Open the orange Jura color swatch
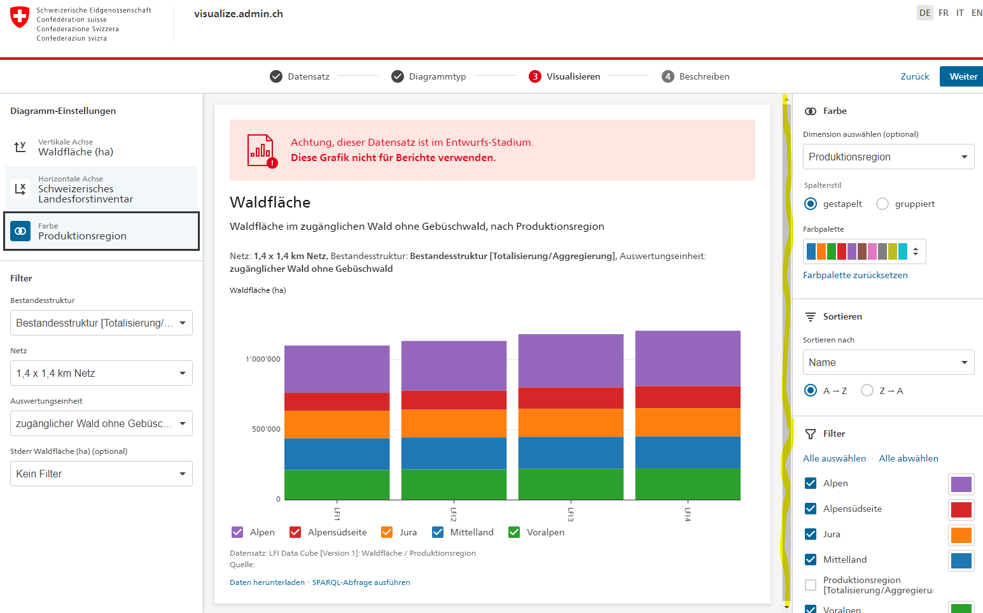The width and height of the screenshot is (983, 613). click(961, 535)
